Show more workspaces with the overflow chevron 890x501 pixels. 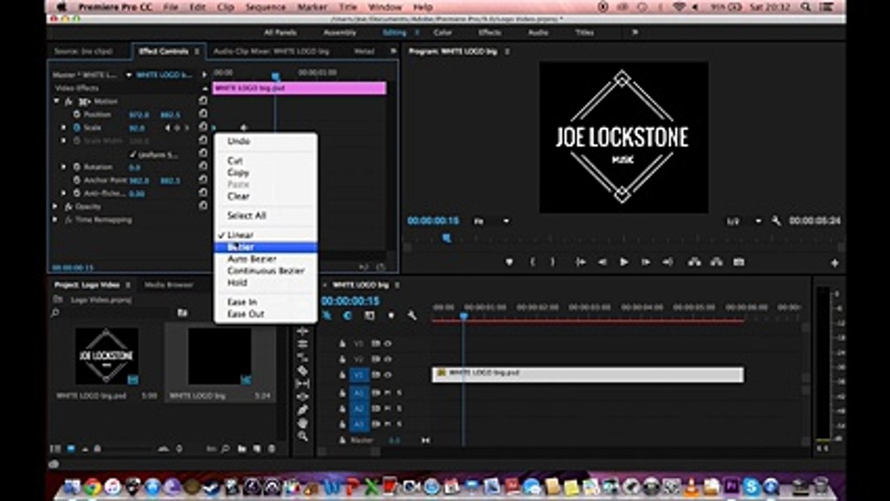(635, 33)
